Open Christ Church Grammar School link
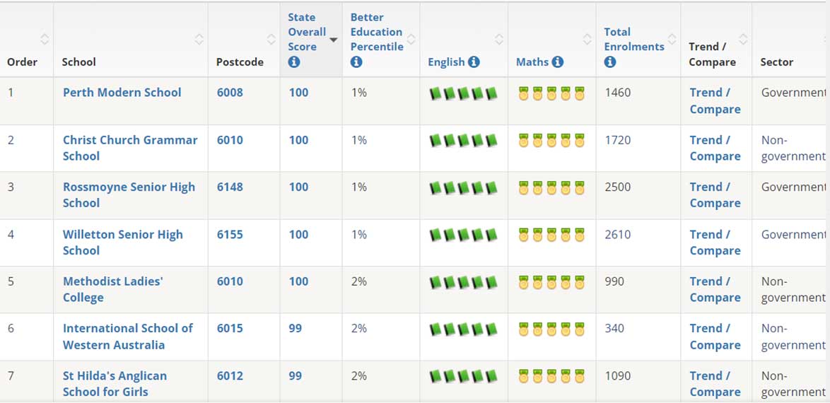This screenshot has height=403, width=830. point(129,148)
